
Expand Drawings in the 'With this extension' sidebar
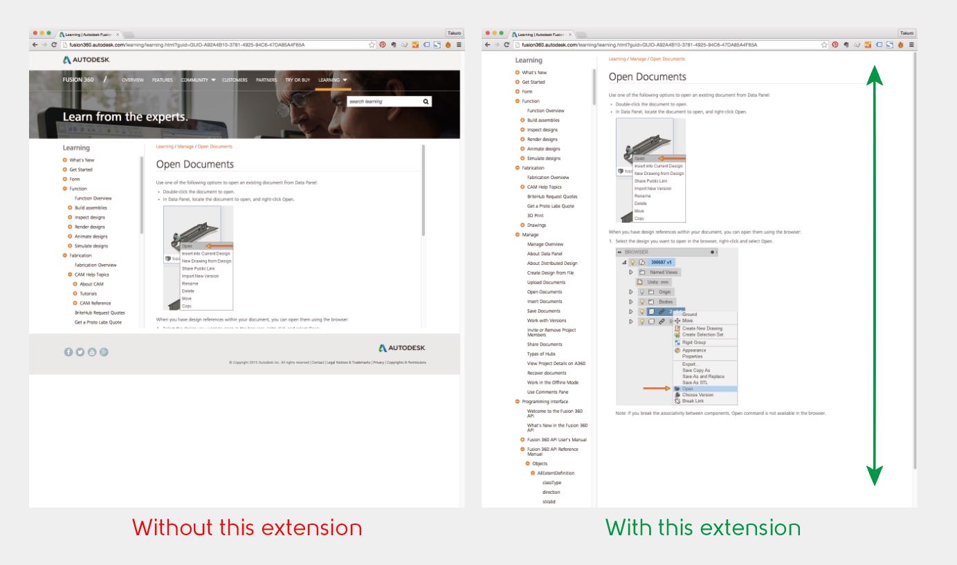[522, 225]
